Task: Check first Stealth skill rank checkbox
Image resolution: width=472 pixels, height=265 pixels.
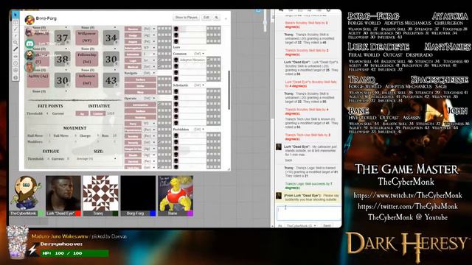Action: [x=159, y=155]
